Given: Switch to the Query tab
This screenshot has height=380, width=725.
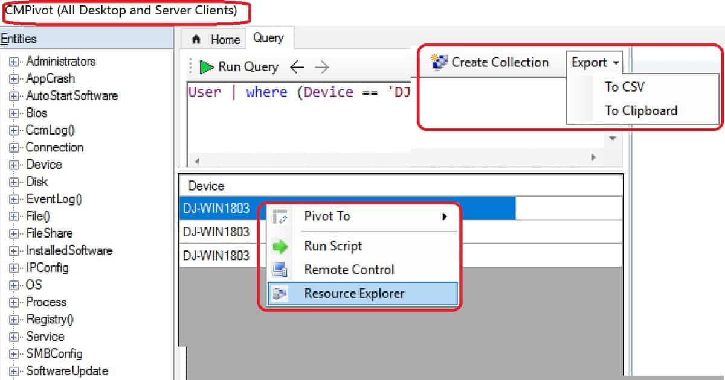Looking at the screenshot, I should 268,37.
